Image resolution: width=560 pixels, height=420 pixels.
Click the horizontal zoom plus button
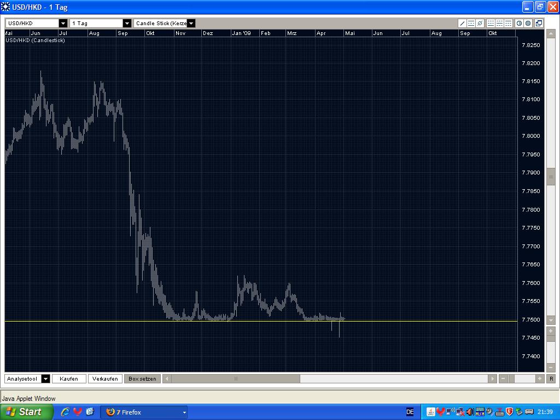pyautogui.click(x=539, y=378)
